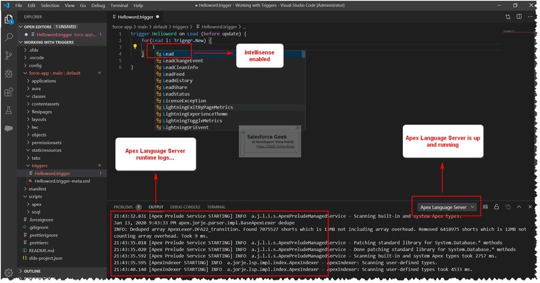
Task: Select the Helloword.trigger editor tab
Action: click(x=136, y=16)
